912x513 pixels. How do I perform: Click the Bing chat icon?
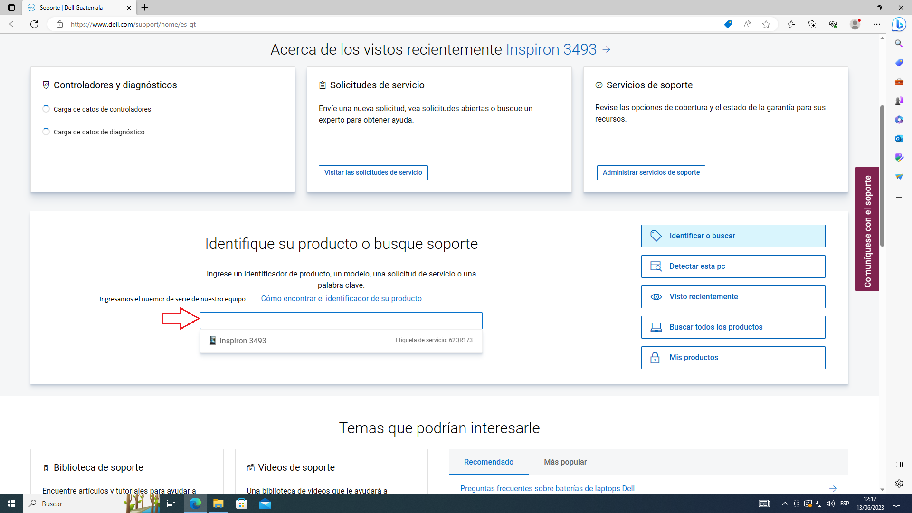pos(899,24)
